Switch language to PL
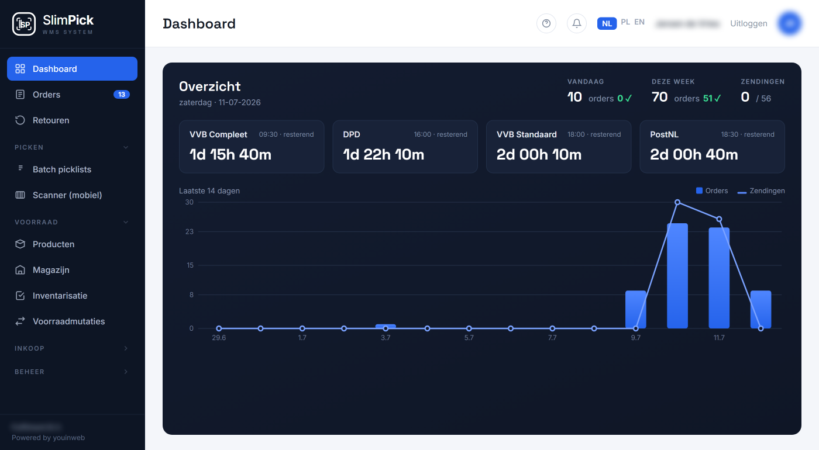 (625, 22)
